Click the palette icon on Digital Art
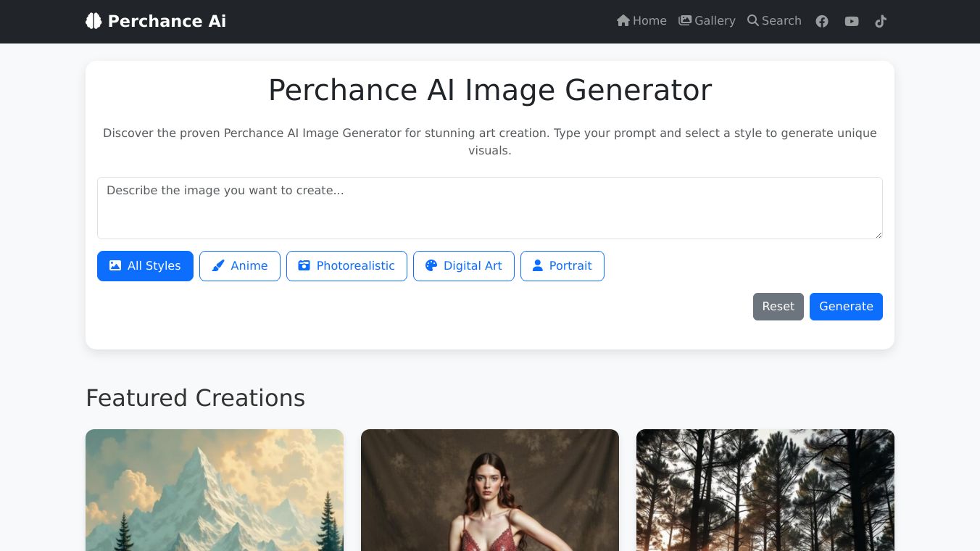Screen dimensions: 980x551 (x=431, y=266)
